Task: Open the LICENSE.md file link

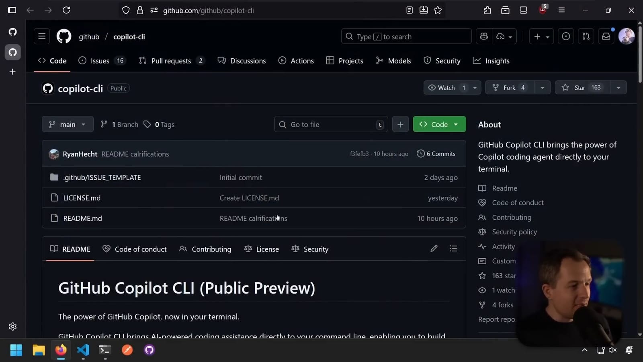Action: [x=82, y=197]
